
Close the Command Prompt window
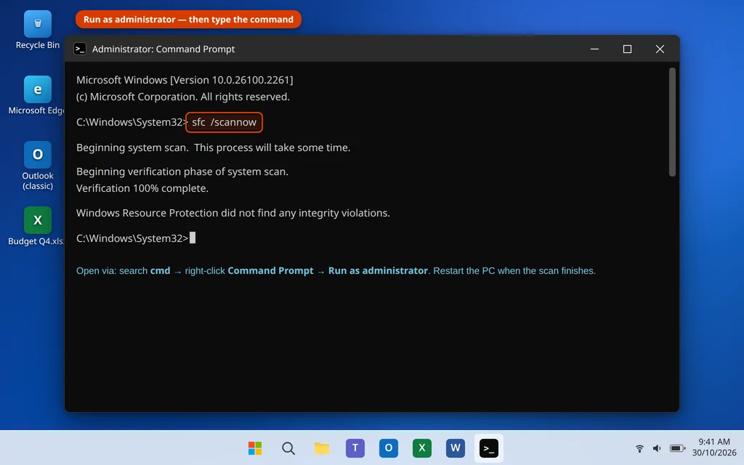[x=660, y=49]
